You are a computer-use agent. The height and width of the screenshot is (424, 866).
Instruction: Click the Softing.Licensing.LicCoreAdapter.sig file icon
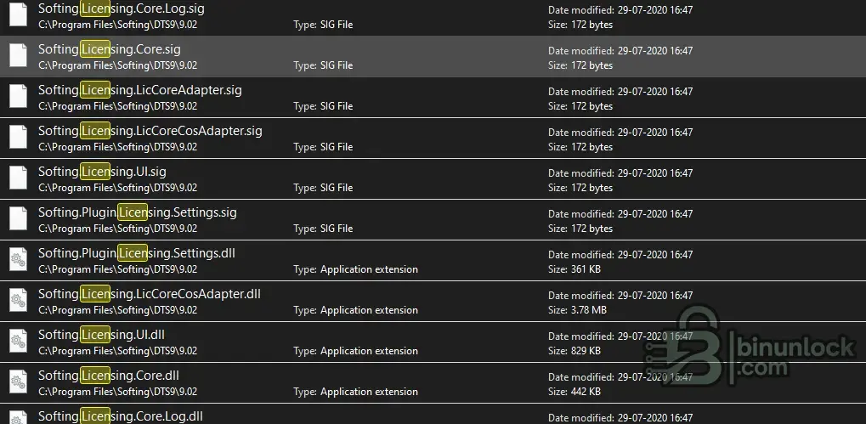click(18, 97)
